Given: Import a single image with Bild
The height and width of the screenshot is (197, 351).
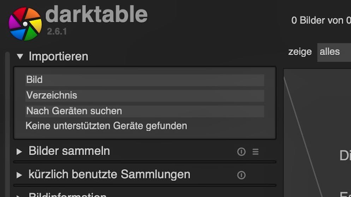Looking at the screenshot, I should [x=145, y=80].
